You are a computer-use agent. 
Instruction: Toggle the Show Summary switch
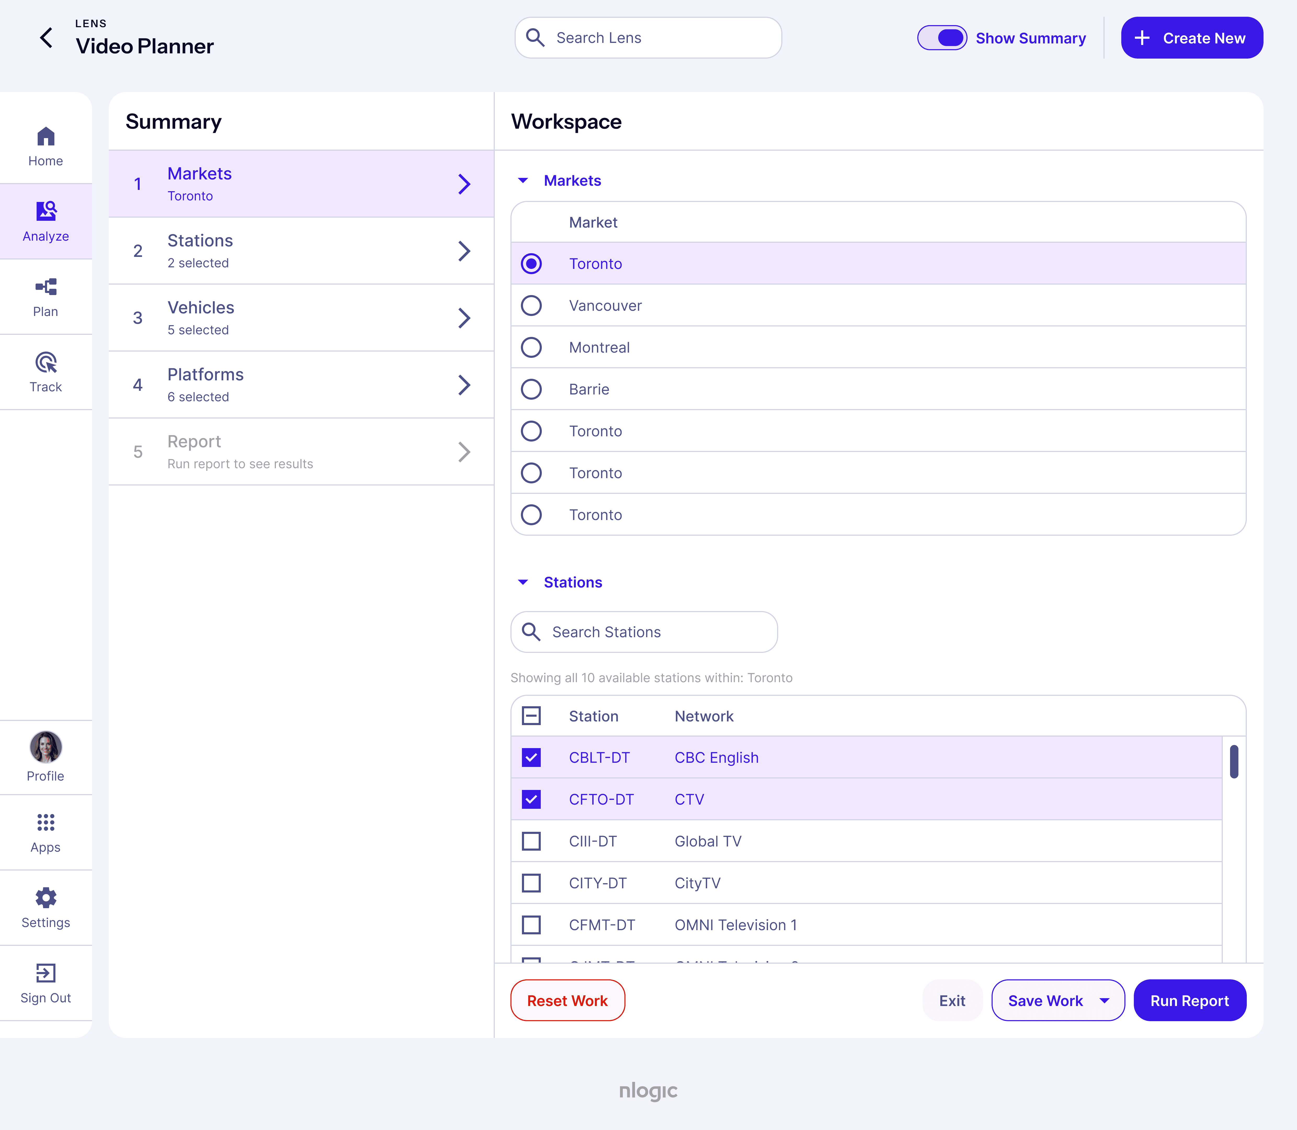pos(942,38)
